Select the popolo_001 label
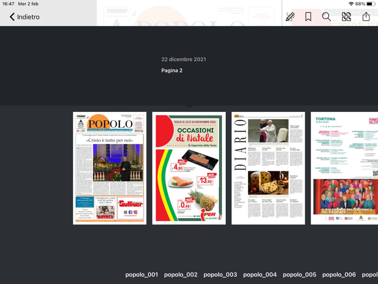 [141, 275]
